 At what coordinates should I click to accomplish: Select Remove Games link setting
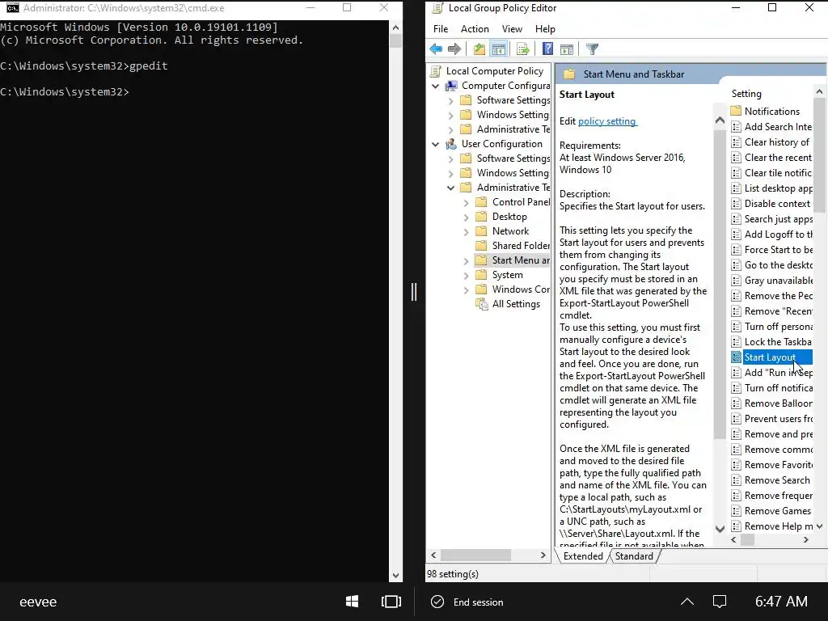point(771,511)
